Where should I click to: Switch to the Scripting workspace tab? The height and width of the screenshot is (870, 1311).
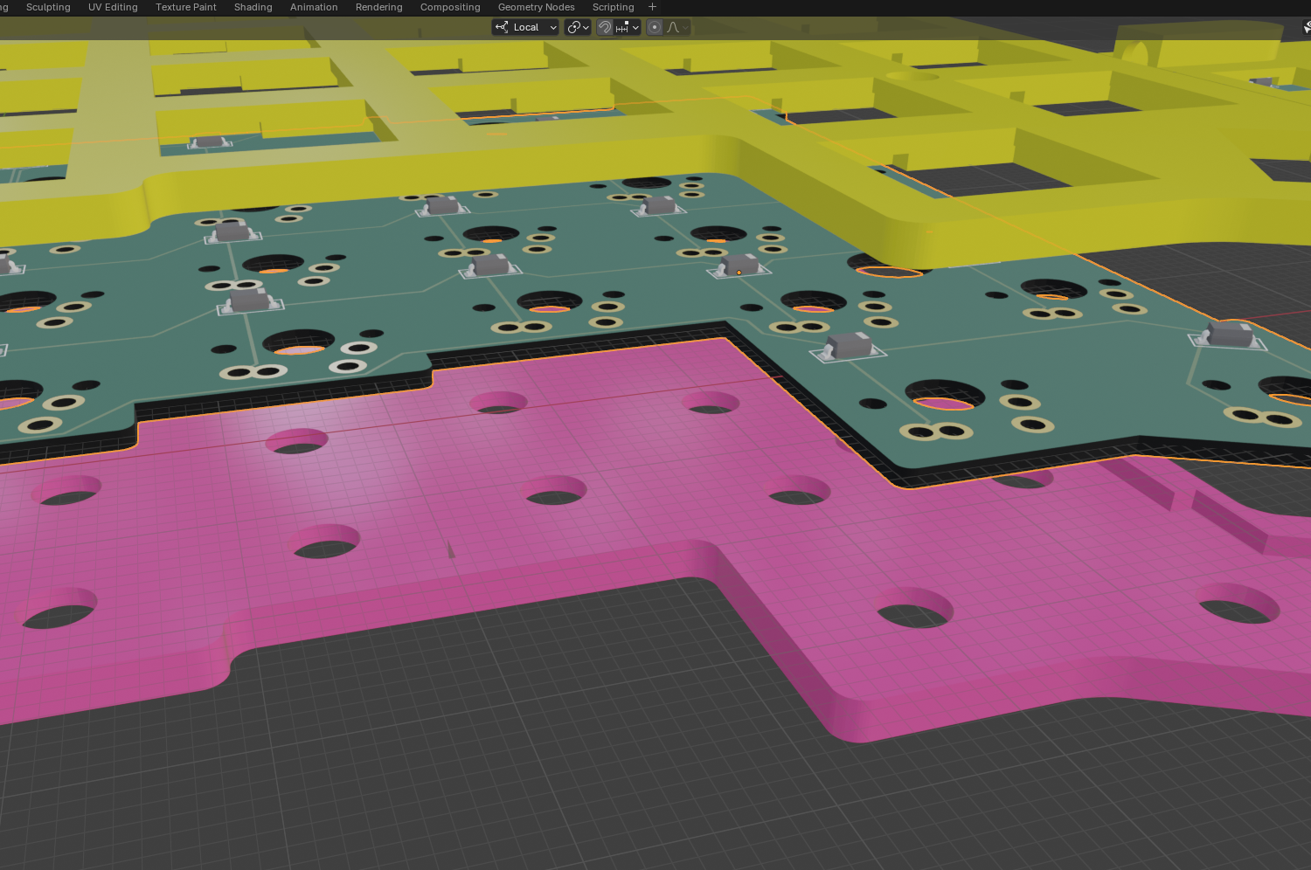point(613,7)
